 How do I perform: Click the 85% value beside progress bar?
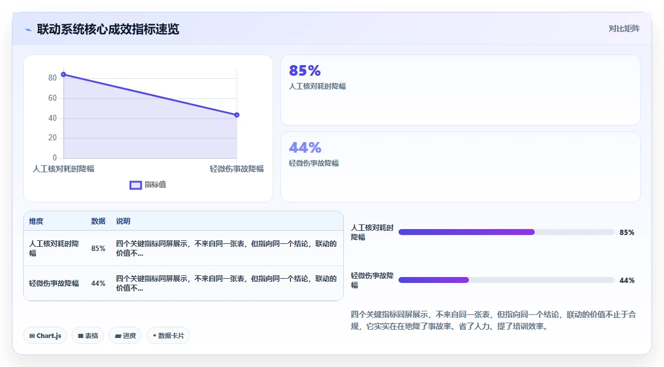click(627, 233)
